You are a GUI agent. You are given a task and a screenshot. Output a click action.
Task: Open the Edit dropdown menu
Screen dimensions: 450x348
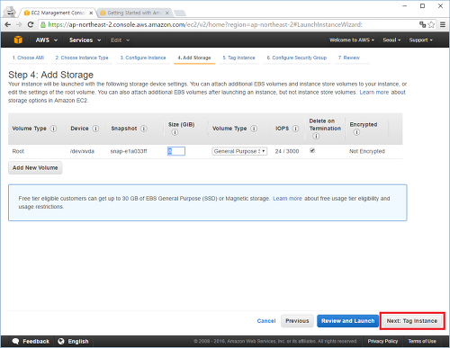[120, 40]
